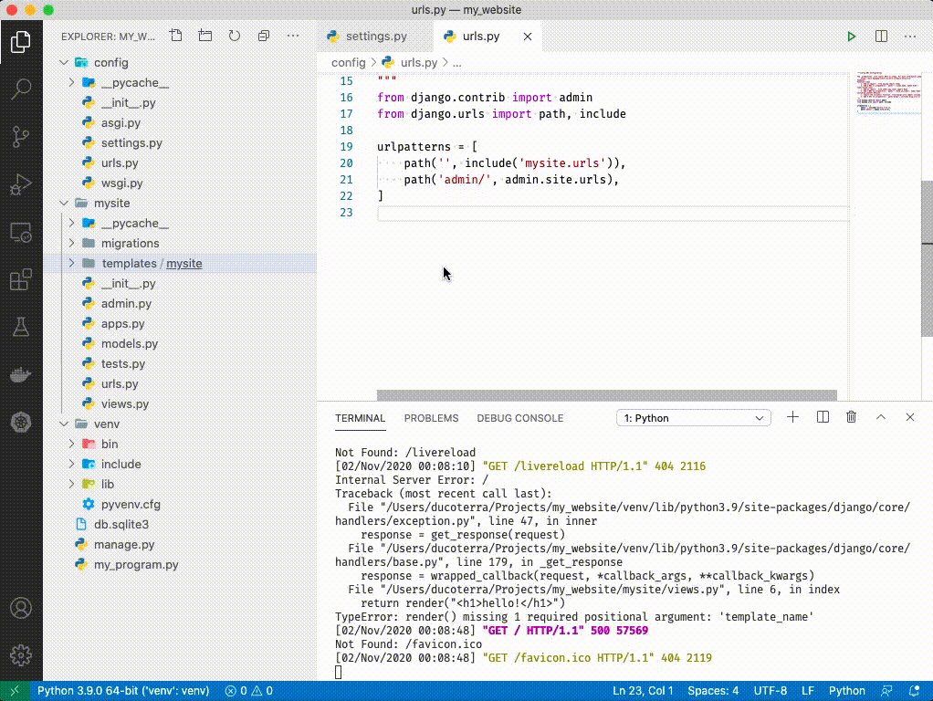Open the Run and Debug view
The width and height of the screenshot is (933, 701).
(20, 185)
